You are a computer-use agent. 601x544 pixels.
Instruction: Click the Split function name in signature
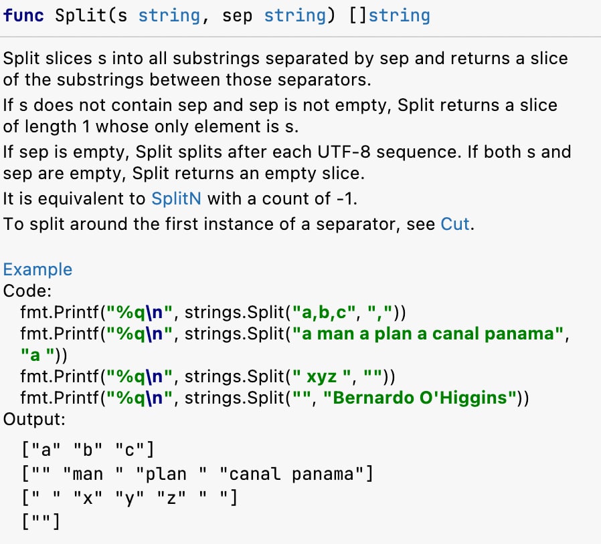(82, 15)
